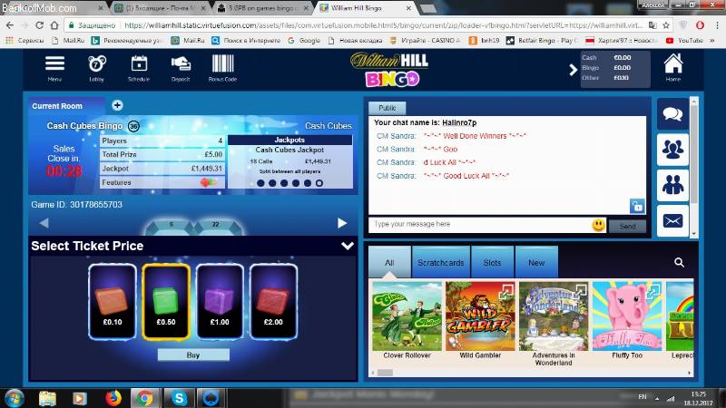
Task: Open File Explorer from the taskbar
Action: pos(47,398)
